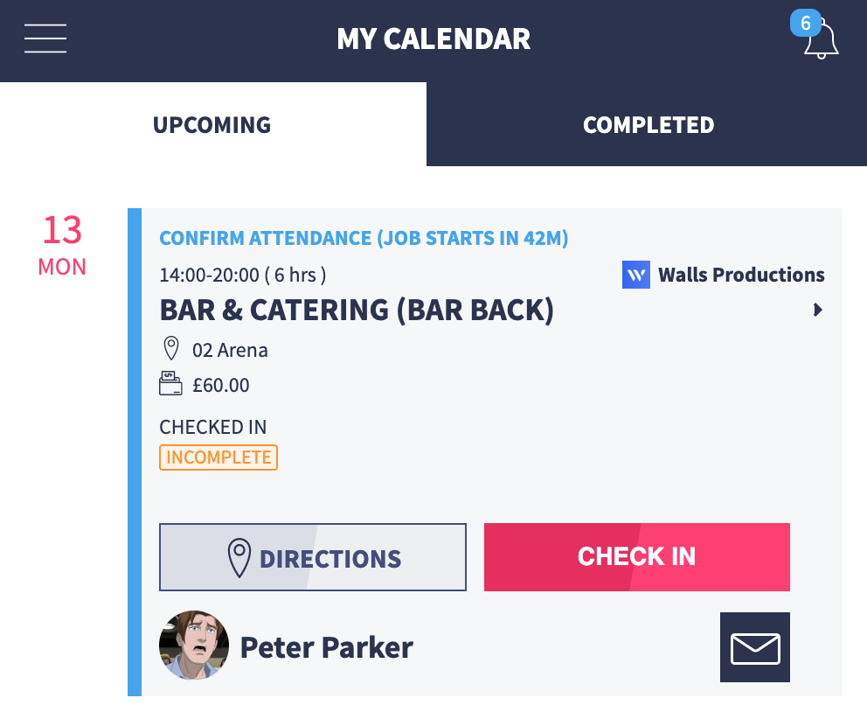
Task: Expand job details with the right arrow
Action: coord(818,310)
